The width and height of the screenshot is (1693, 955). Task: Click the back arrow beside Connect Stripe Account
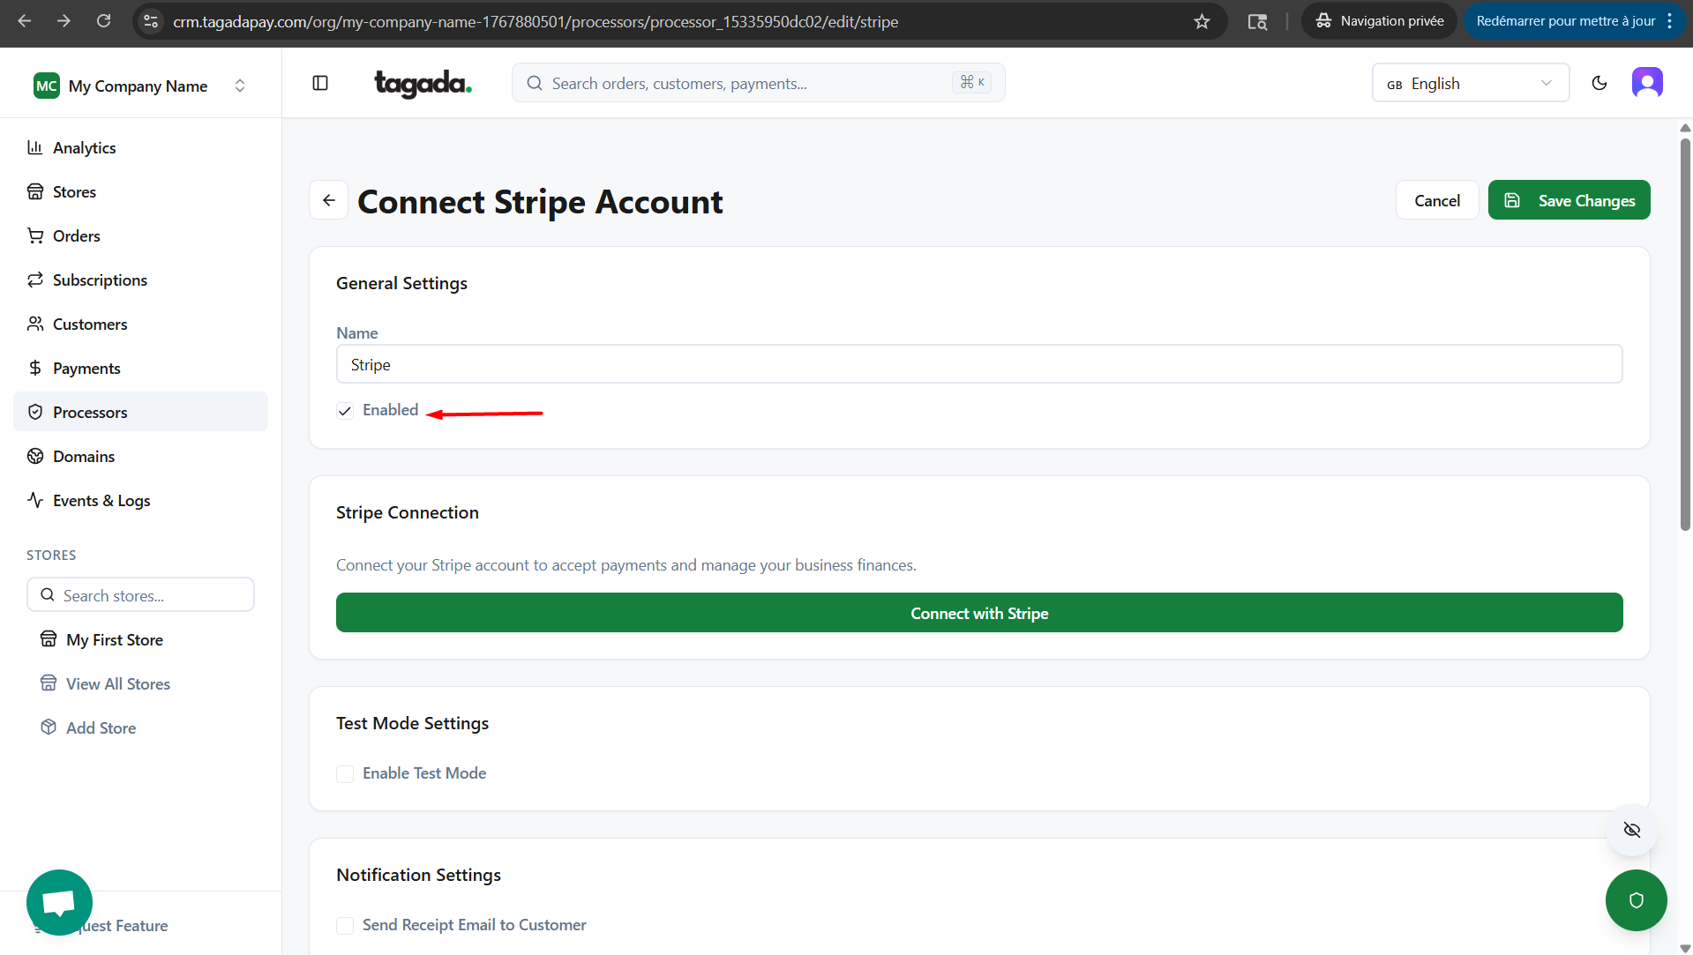[329, 201]
